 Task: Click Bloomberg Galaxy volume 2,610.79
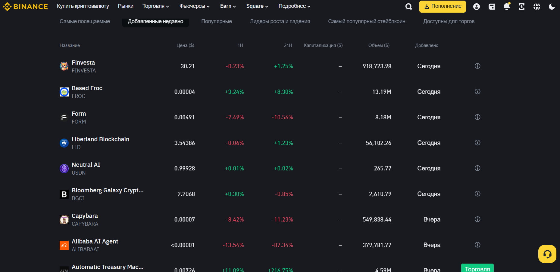pos(380,194)
